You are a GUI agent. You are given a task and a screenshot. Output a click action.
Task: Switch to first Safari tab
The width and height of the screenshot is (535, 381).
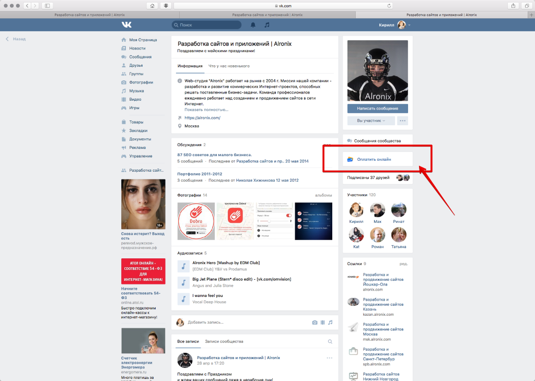point(90,15)
